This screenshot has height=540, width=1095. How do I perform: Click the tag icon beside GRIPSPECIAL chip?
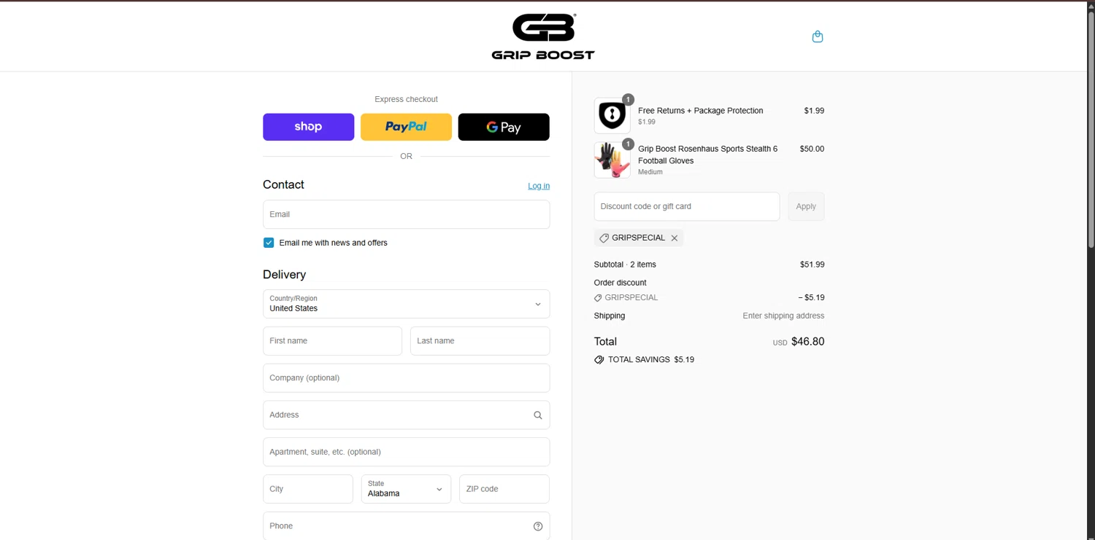click(604, 238)
